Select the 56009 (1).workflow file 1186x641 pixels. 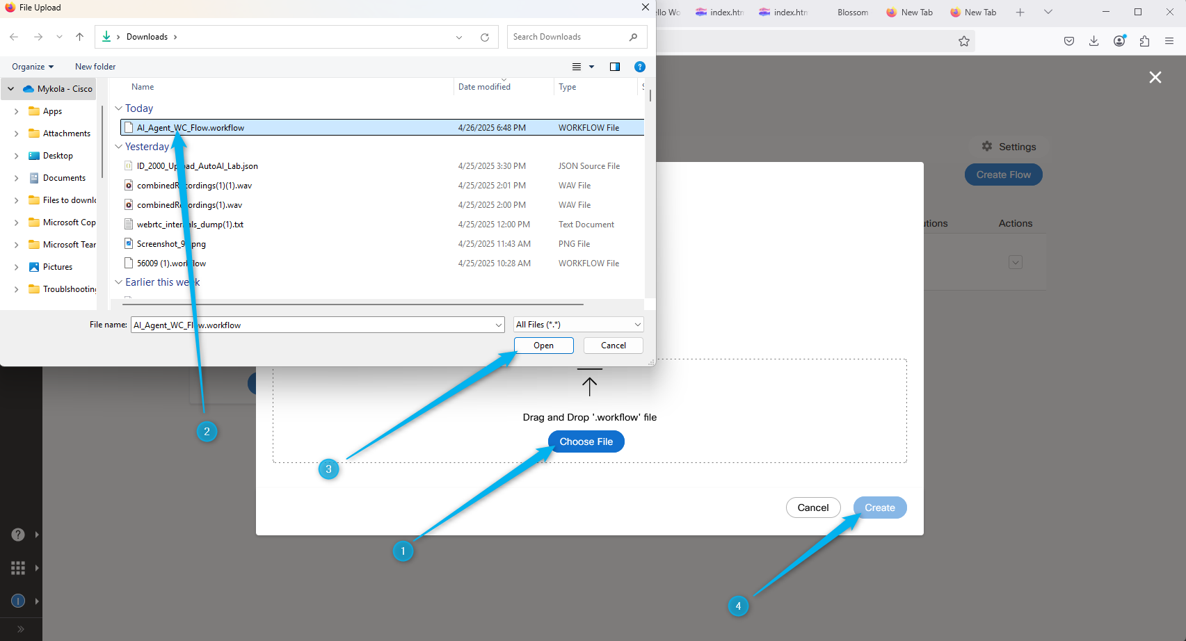[x=171, y=263]
